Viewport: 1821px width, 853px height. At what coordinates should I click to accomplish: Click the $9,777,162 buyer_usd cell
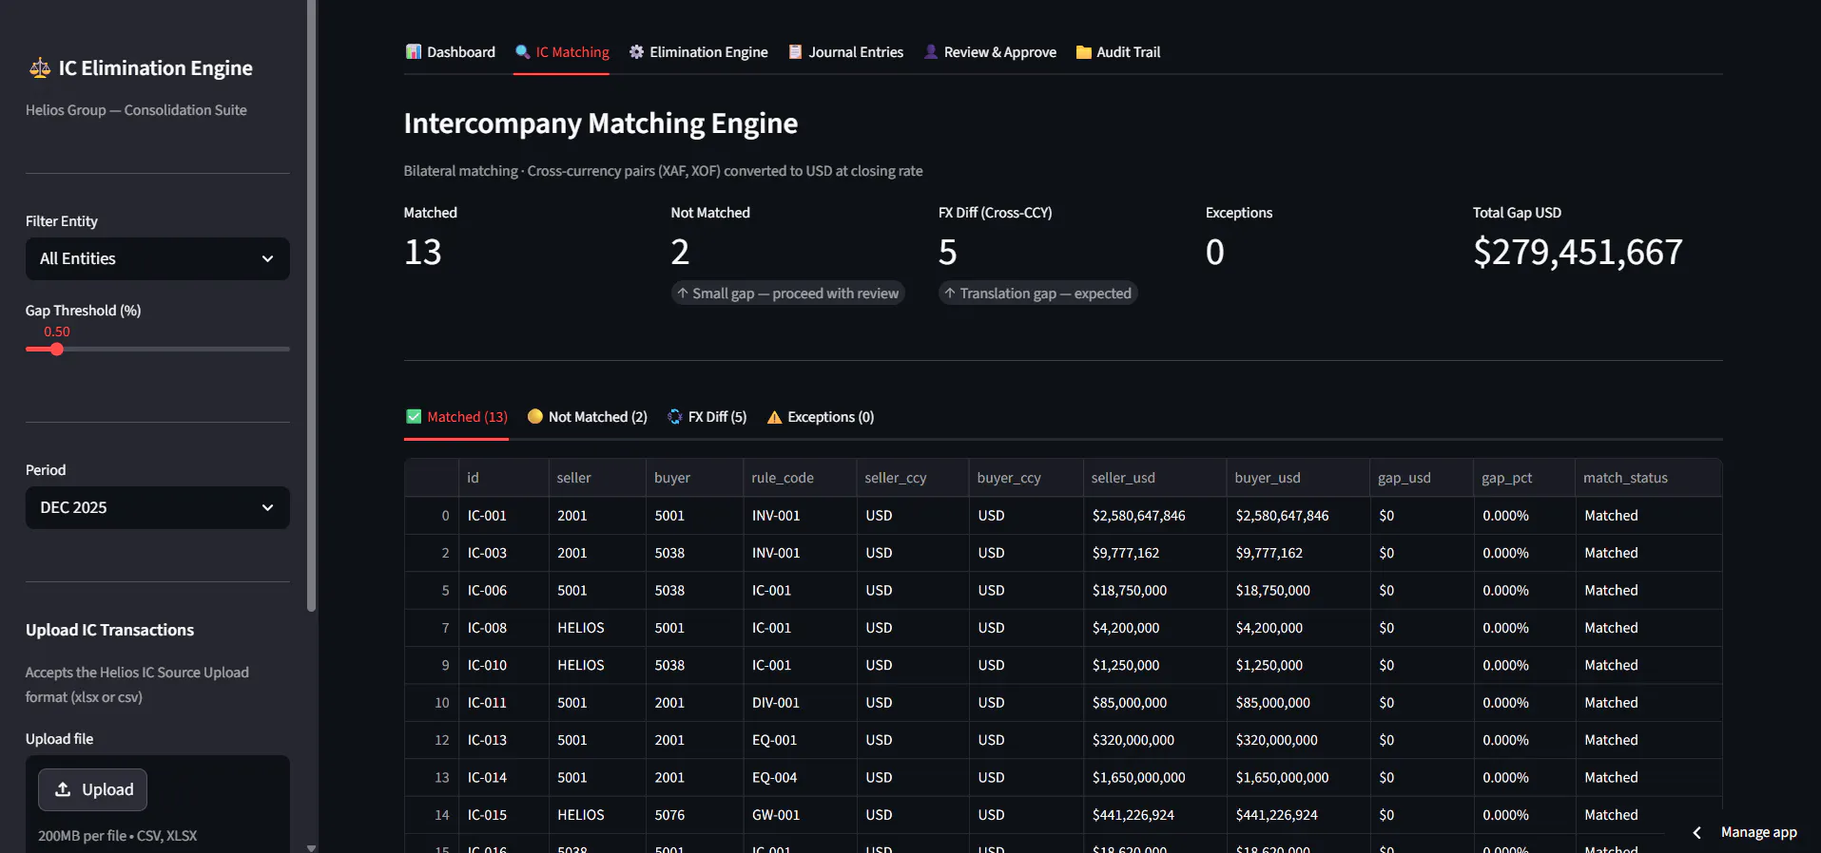[x=1298, y=553]
